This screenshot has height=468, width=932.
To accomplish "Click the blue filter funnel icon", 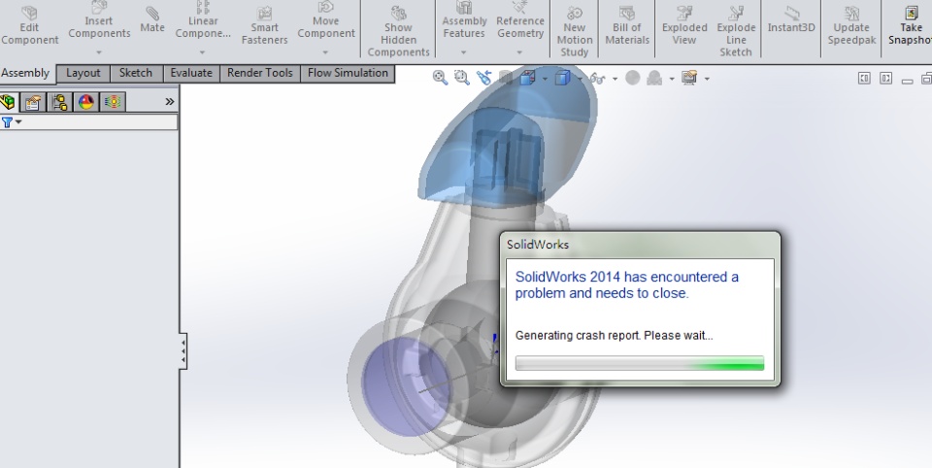I will tap(7, 122).
